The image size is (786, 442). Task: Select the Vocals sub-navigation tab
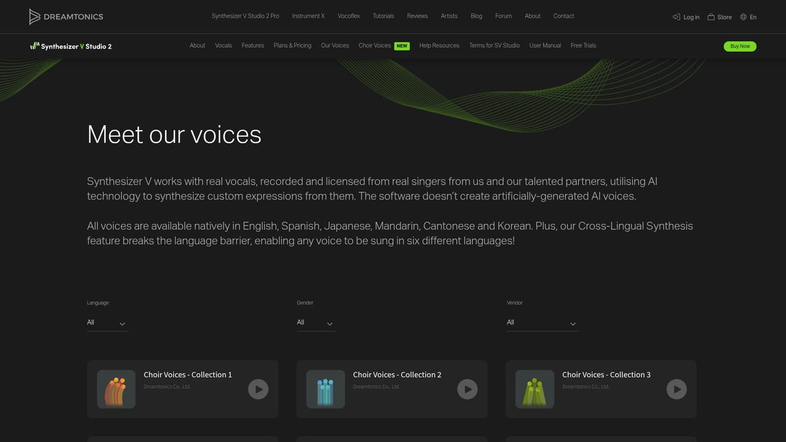tap(224, 45)
